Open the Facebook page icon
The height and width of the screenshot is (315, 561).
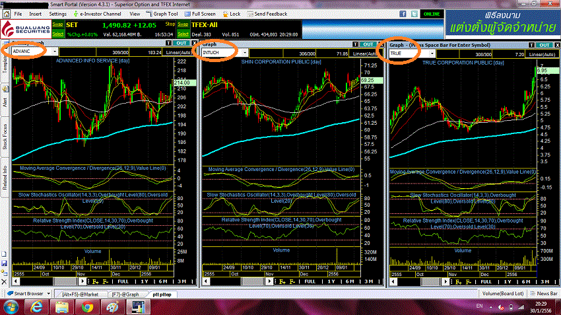[x=403, y=14]
